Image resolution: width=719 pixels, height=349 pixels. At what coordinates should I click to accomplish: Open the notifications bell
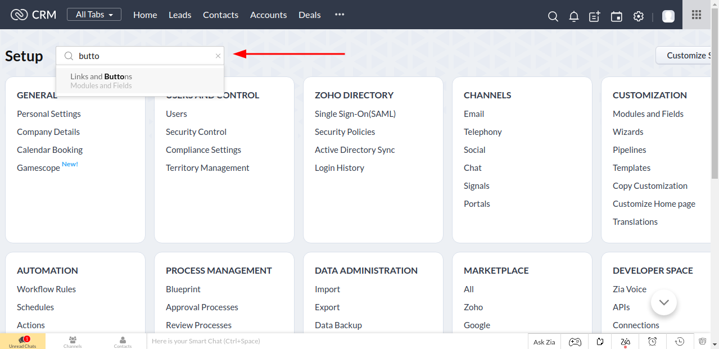(x=574, y=16)
